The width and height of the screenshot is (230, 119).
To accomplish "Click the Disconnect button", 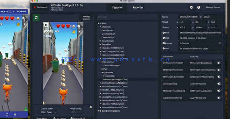I will tap(41, 7).
